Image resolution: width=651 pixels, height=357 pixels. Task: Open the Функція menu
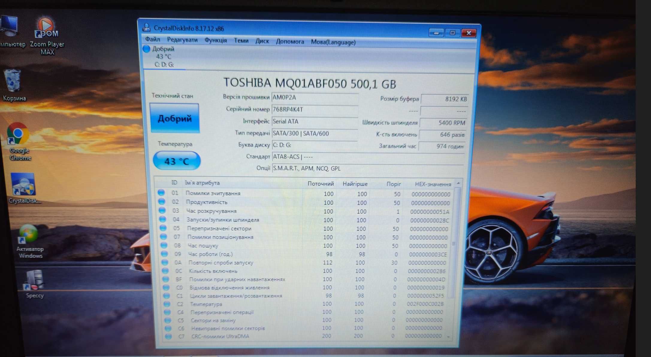(216, 40)
